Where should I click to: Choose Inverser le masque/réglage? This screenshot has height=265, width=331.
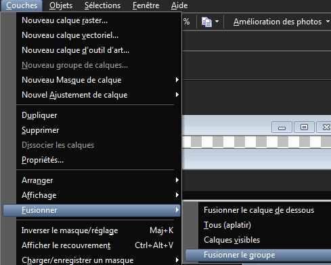[99, 230]
